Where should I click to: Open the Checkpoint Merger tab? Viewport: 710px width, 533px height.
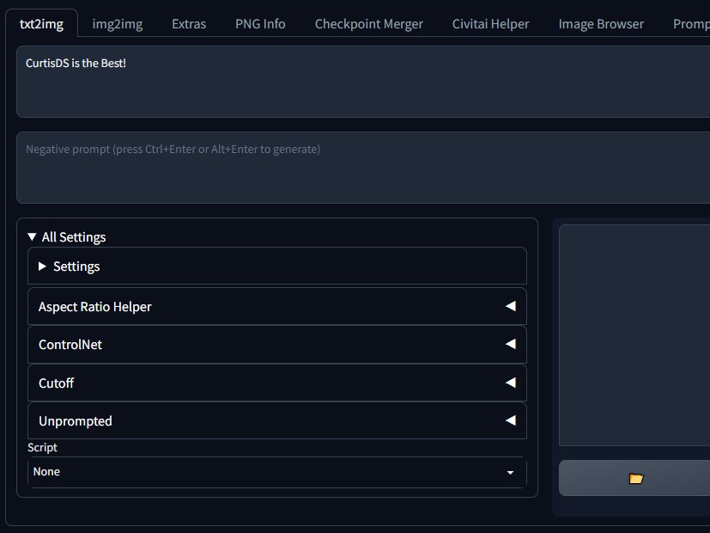coord(369,23)
